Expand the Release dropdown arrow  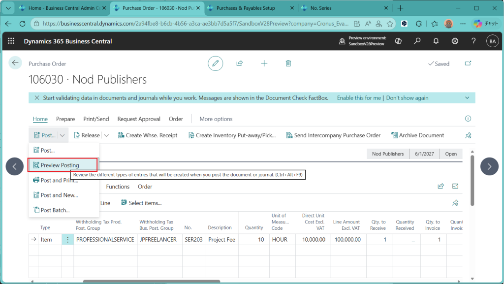[106, 135]
